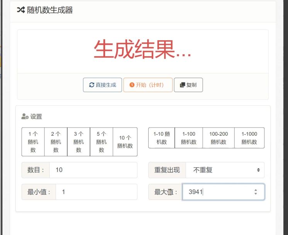Screen dimensions: 288x235
Task: Choose the 5 个随机数 preset
Action: click(101, 142)
